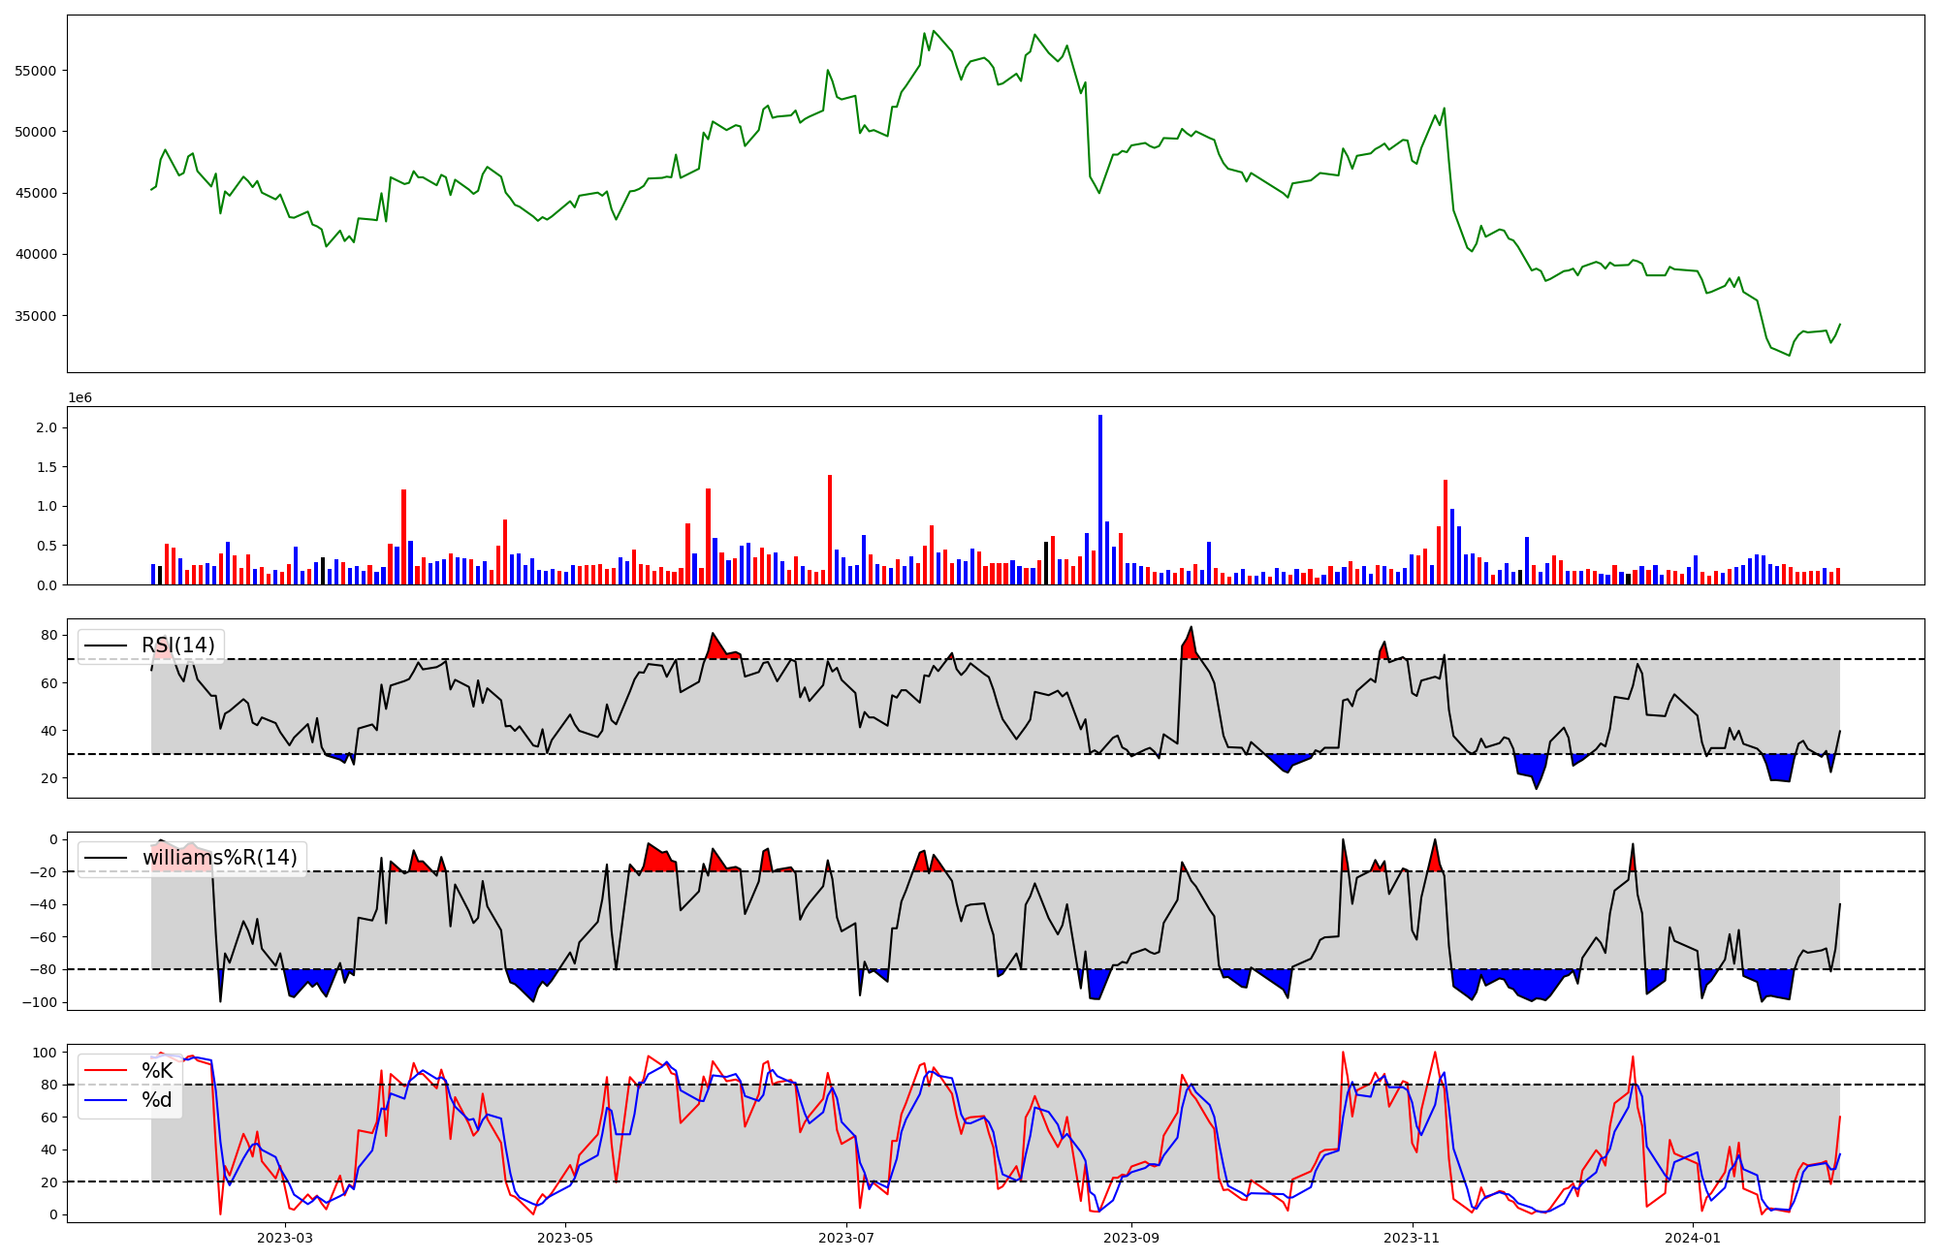
Task: Click the RSI(14) legend label
Action: click(x=178, y=646)
